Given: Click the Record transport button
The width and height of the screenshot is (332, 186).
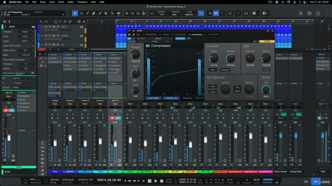Looking at the screenshot, I should tap(162, 181).
